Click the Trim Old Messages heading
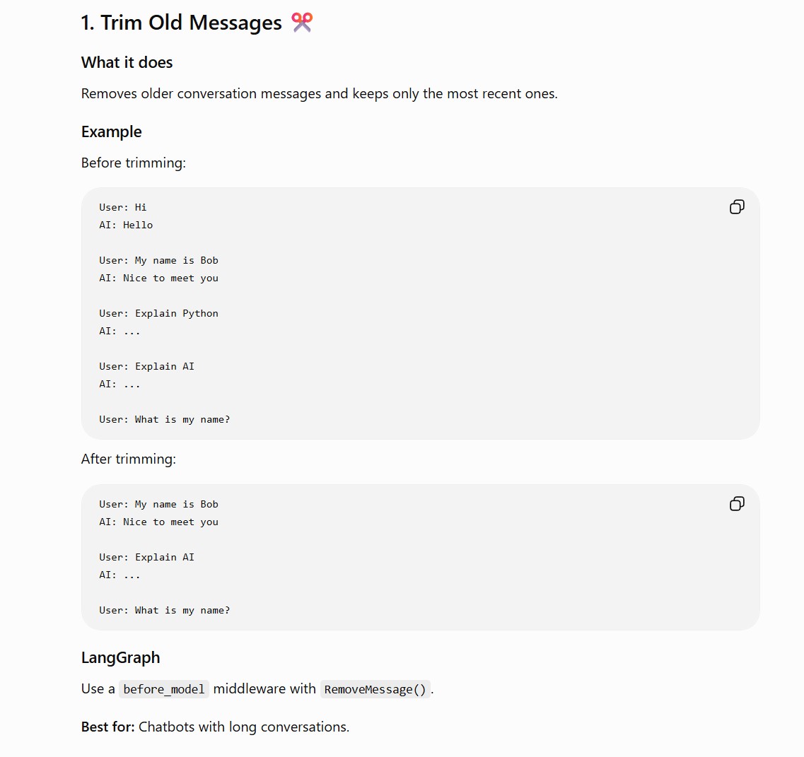Screen dimensions: 804x757 182,23
